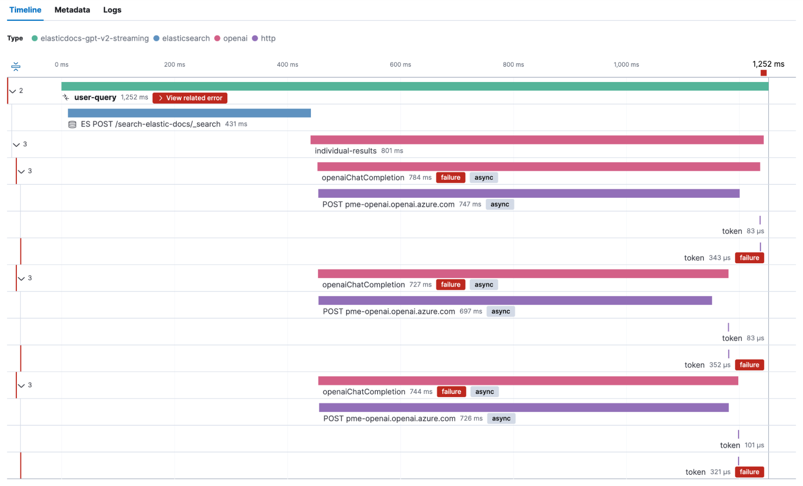Collapse the first openaiChatCompletion chevron
Image resolution: width=803 pixels, height=486 pixels.
tap(22, 171)
